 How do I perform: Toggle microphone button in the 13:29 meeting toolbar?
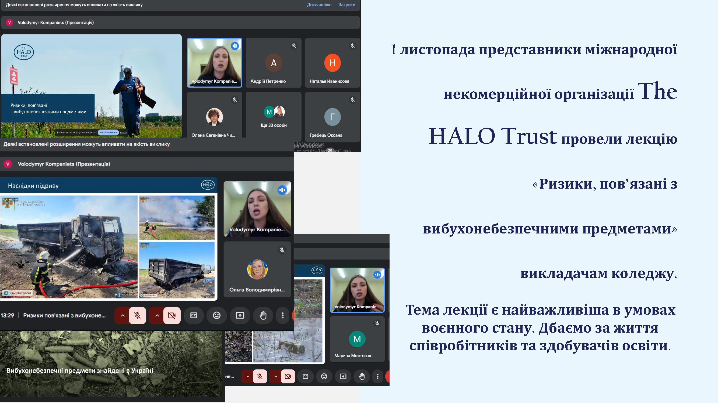click(137, 315)
